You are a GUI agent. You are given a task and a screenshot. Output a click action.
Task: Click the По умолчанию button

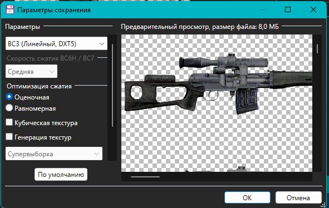click(61, 175)
